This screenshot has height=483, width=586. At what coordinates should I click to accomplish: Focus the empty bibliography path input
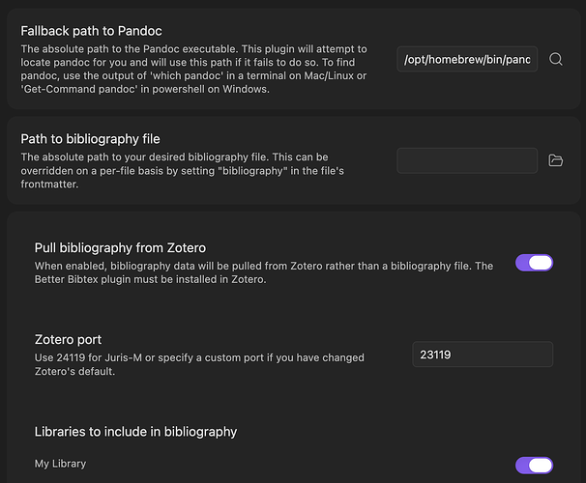pos(466,160)
